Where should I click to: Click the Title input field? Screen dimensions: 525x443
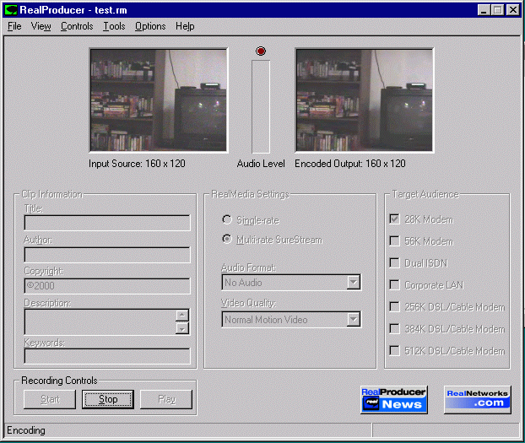coord(107,223)
